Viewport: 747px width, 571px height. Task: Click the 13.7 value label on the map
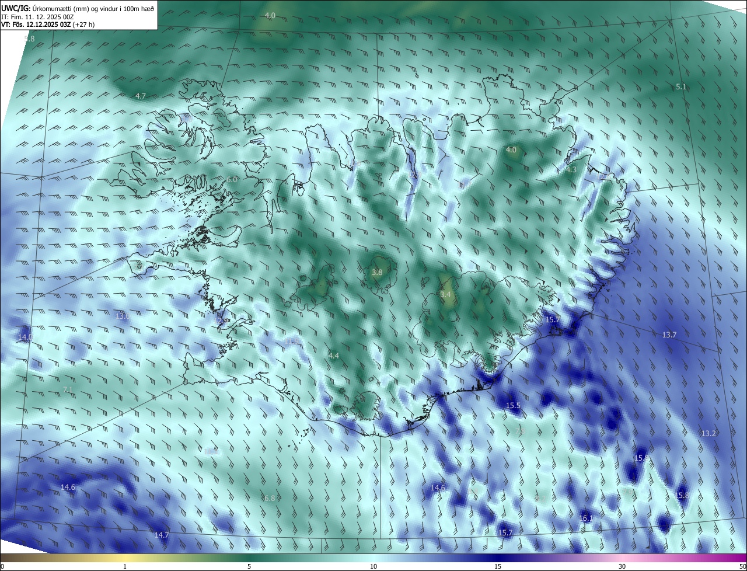(x=669, y=335)
